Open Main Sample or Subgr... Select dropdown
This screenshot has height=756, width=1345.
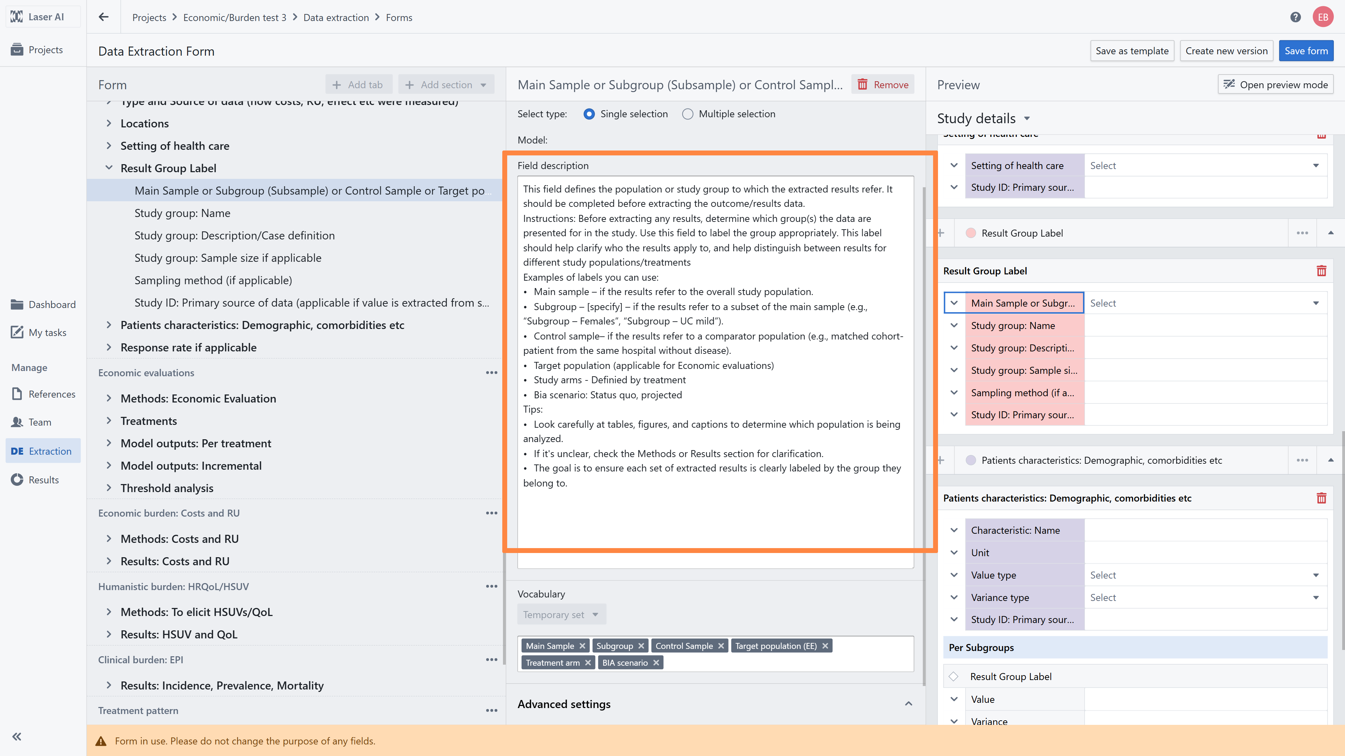click(x=1205, y=303)
